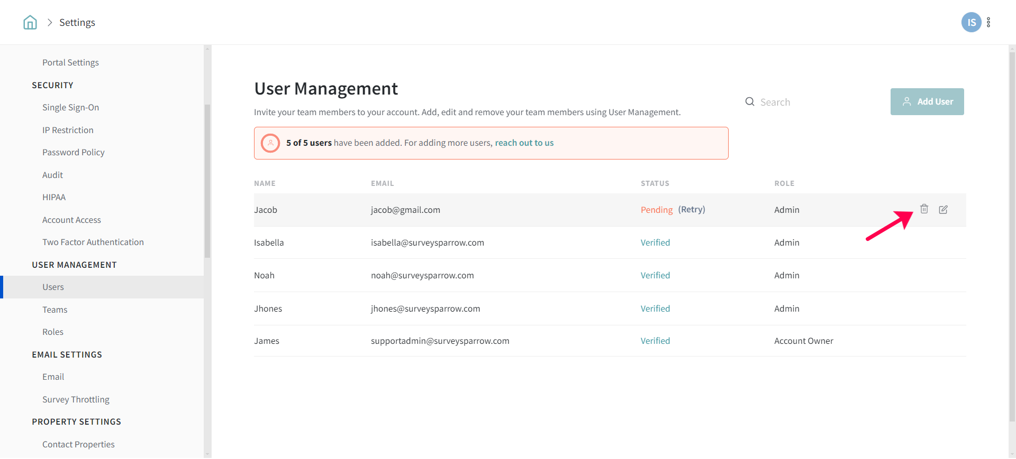Viewport: 1016px width, 459px height.
Task: Open Teams in the sidebar
Action: (55, 310)
